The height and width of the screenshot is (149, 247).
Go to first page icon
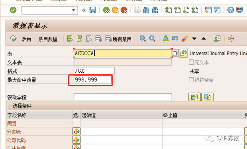[x=168, y=10]
